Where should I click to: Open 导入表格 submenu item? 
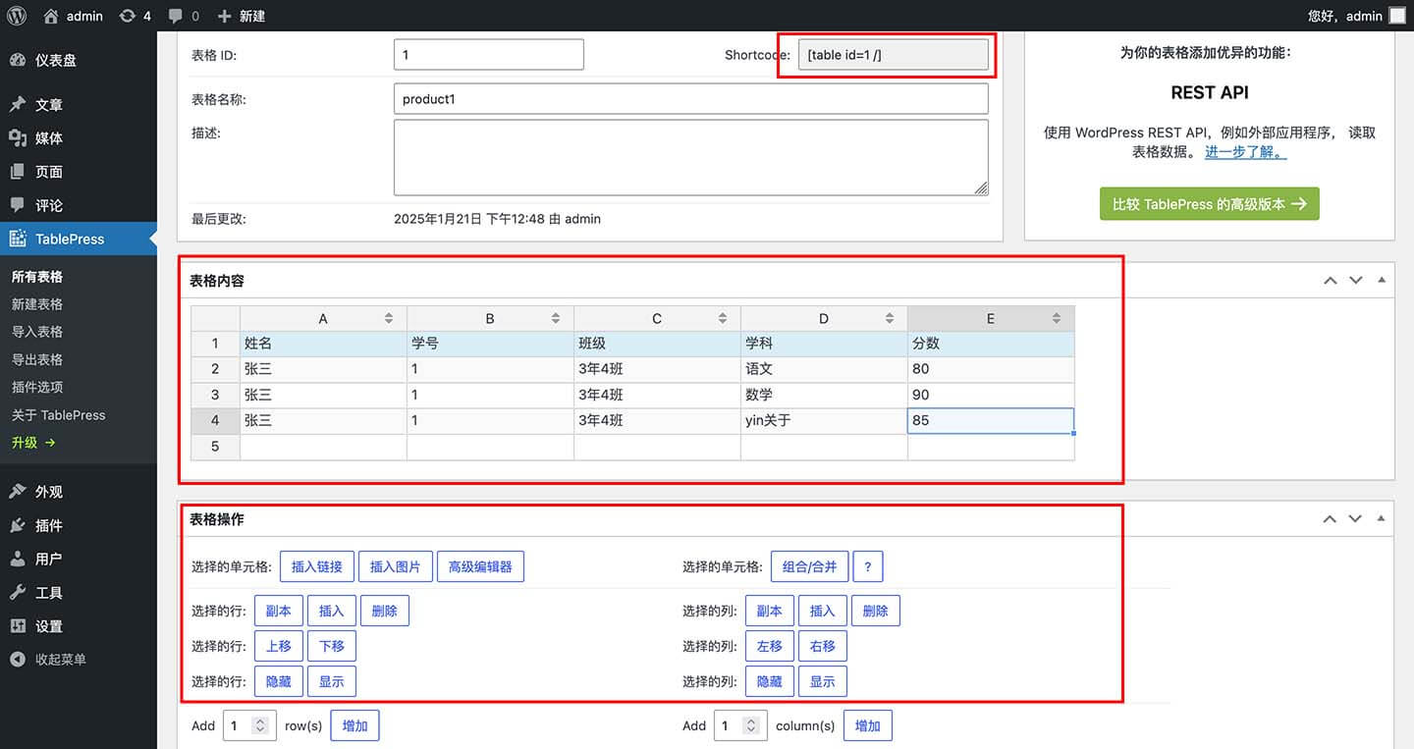[x=37, y=332]
